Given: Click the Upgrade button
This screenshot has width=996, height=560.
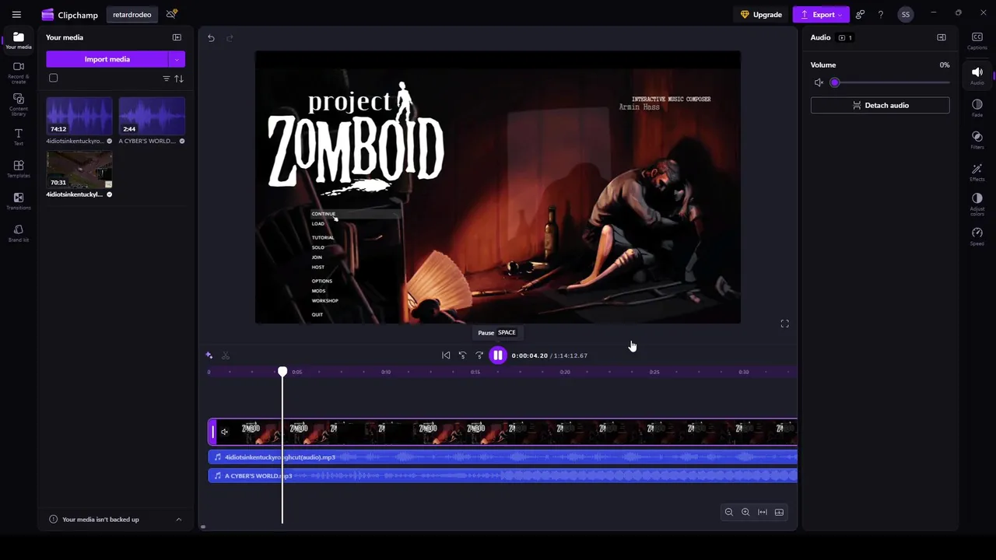Looking at the screenshot, I should [x=761, y=15].
